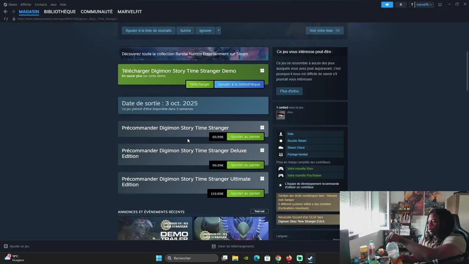Open the Steam Cloud feature link
The width and height of the screenshot is (469, 264).
coord(296,148)
